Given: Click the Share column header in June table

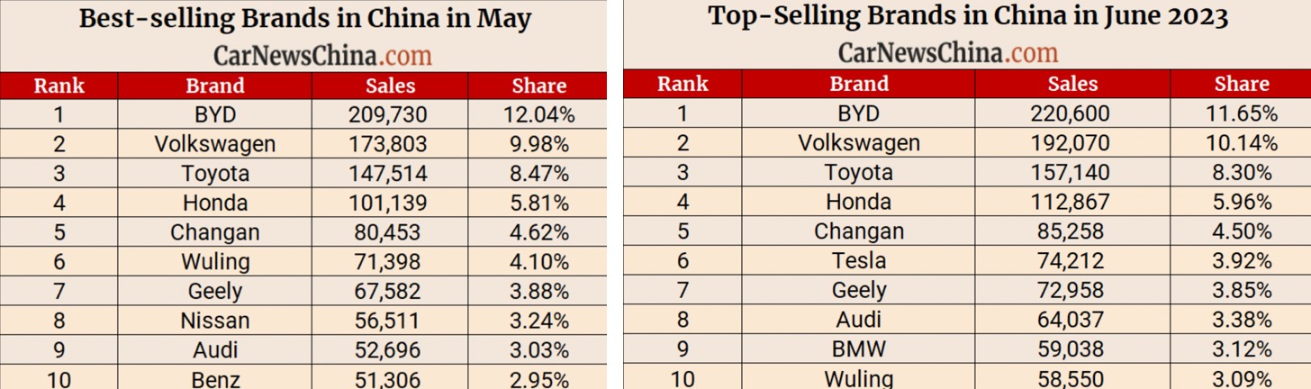Looking at the screenshot, I should tap(1241, 84).
